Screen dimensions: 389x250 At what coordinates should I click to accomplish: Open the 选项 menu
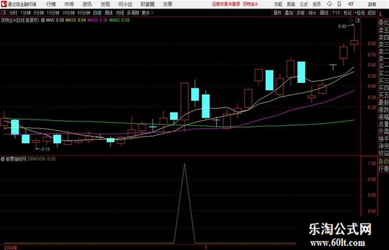tap(317, 4)
